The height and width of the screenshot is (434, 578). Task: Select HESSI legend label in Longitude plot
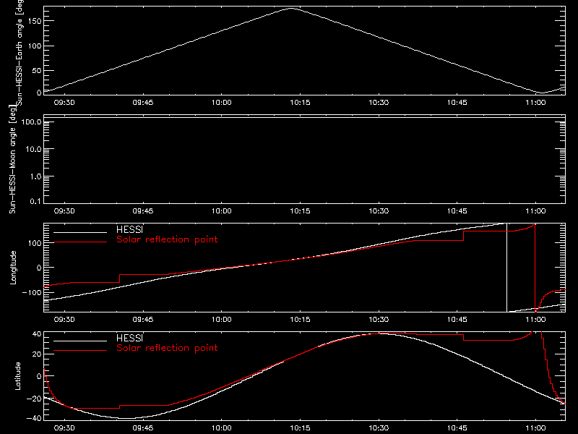[x=129, y=229]
